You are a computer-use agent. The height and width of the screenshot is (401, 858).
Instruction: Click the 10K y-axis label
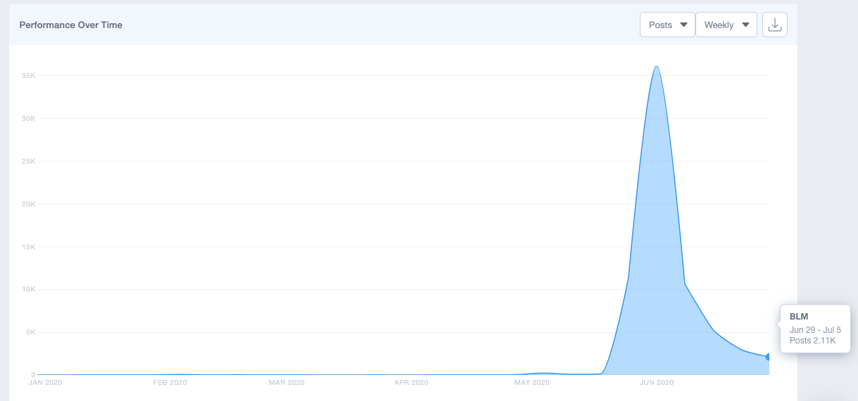[x=27, y=289]
